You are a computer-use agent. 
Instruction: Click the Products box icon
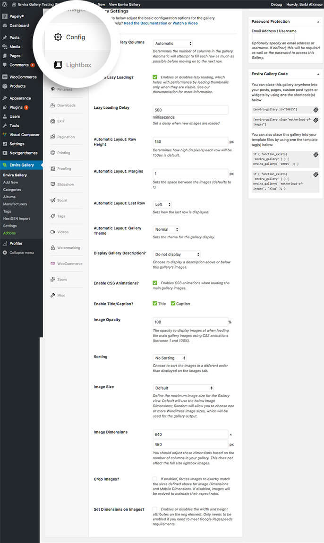point(5,86)
